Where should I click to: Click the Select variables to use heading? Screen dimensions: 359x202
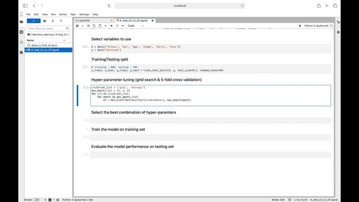[111, 39]
